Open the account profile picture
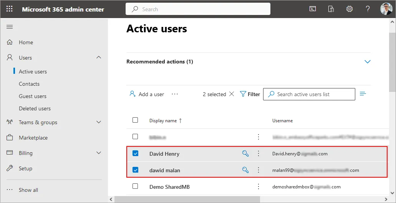 coord(386,9)
